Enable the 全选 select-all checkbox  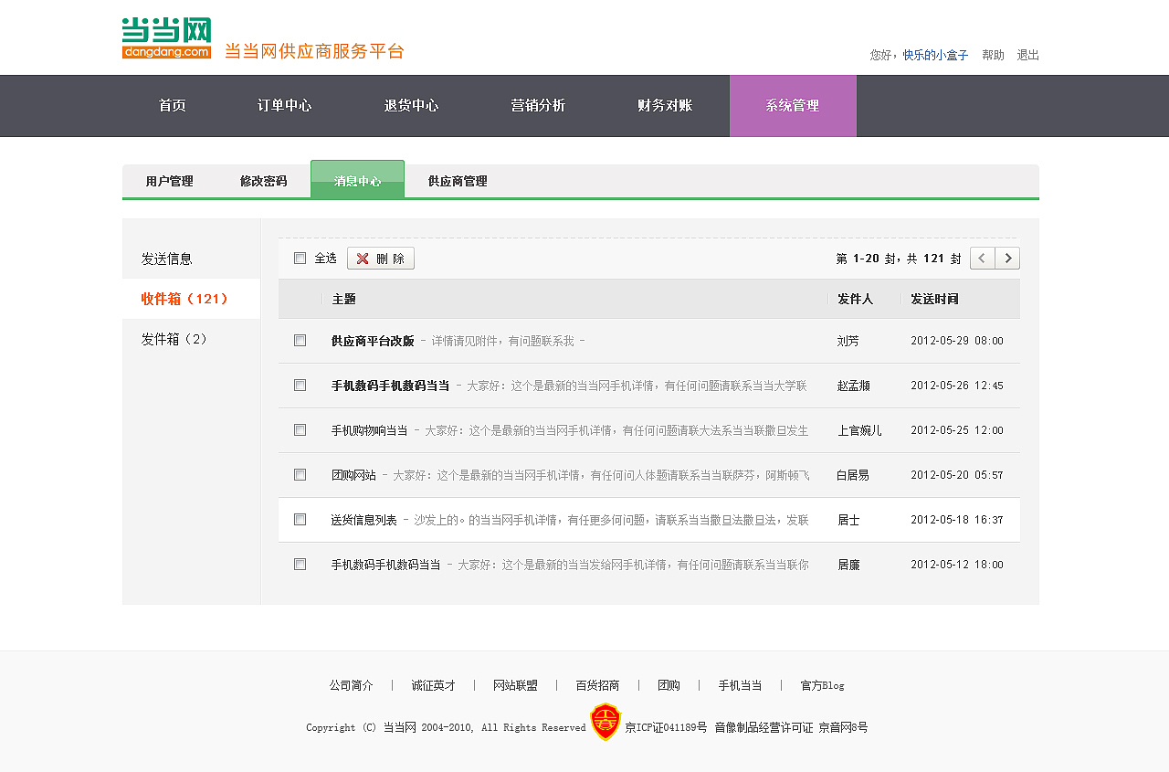[300, 258]
